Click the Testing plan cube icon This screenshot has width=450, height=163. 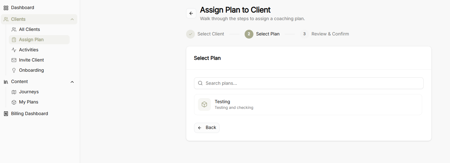[x=204, y=105]
